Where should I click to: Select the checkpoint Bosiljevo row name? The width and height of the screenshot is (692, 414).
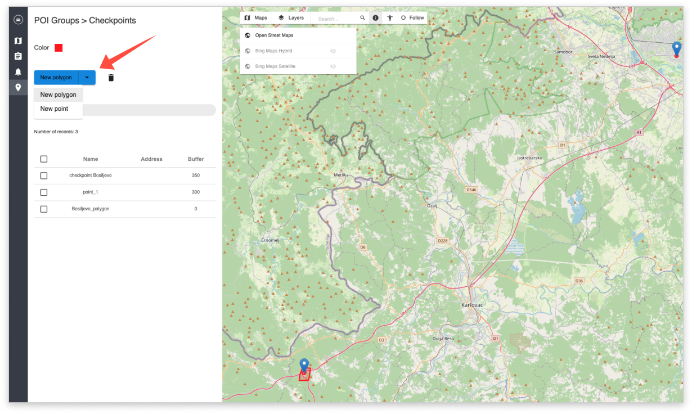91,175
